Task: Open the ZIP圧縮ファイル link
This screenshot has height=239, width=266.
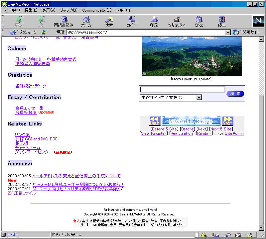Action: (x=22, y=193)
